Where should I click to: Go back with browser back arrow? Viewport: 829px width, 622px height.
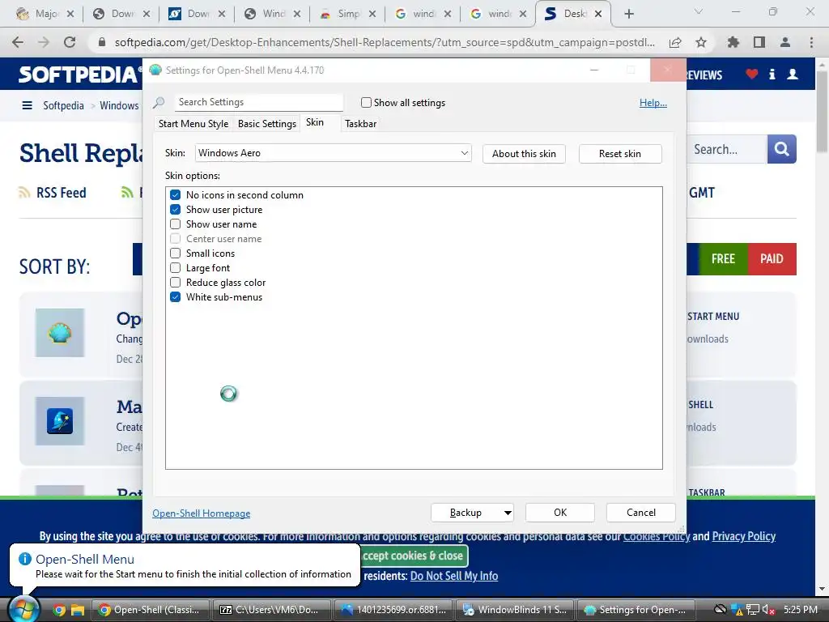coord(18,42)
